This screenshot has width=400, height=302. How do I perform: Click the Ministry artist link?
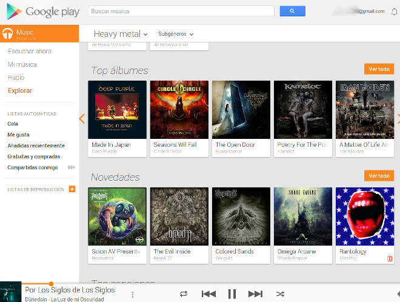[x=348, y=258]
